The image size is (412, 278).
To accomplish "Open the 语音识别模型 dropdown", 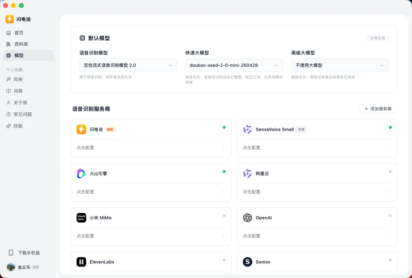I will (128, 65).
